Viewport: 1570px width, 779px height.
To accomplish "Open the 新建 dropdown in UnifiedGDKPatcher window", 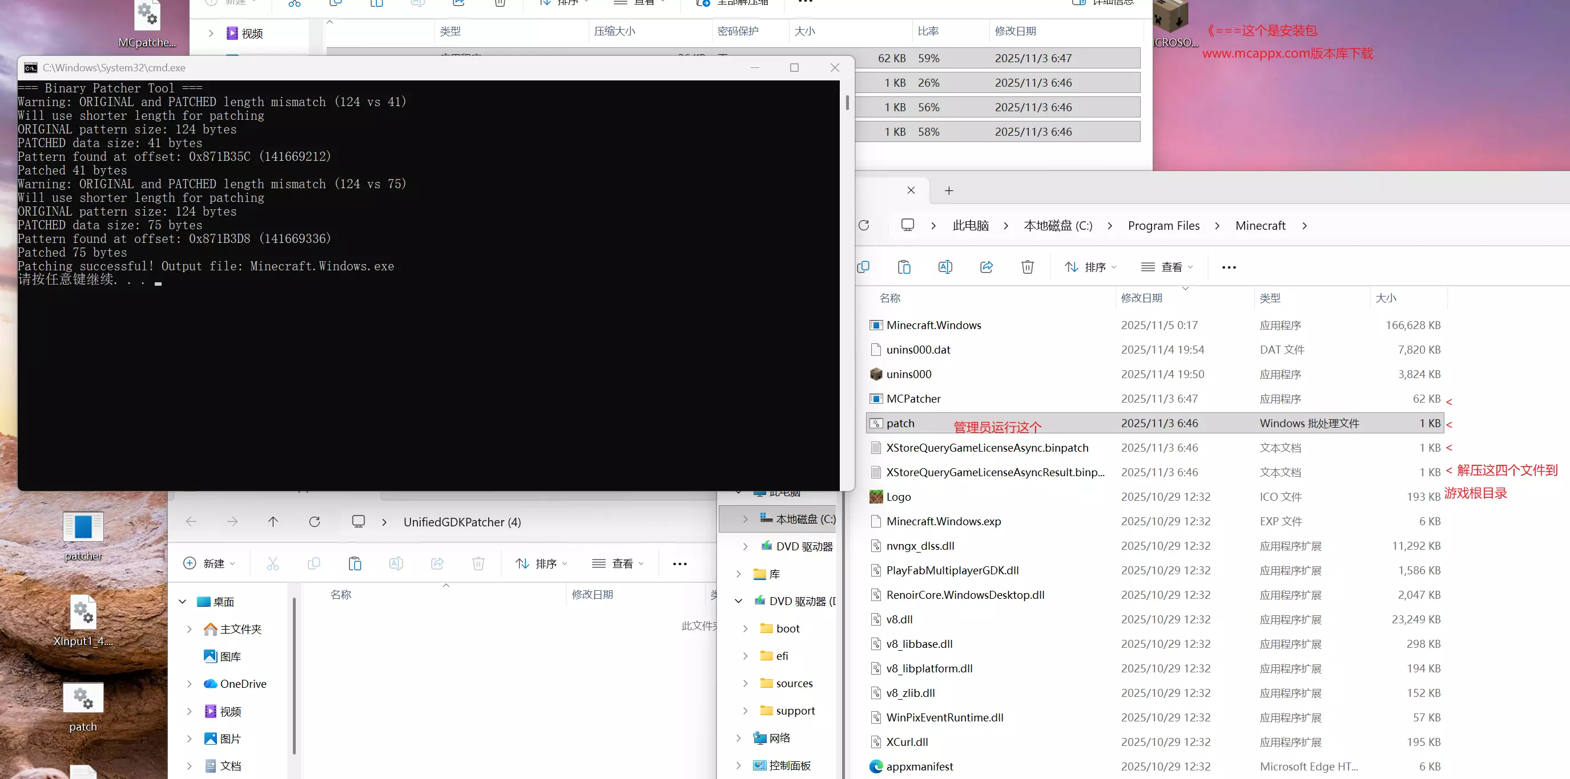I will (210, 563).
